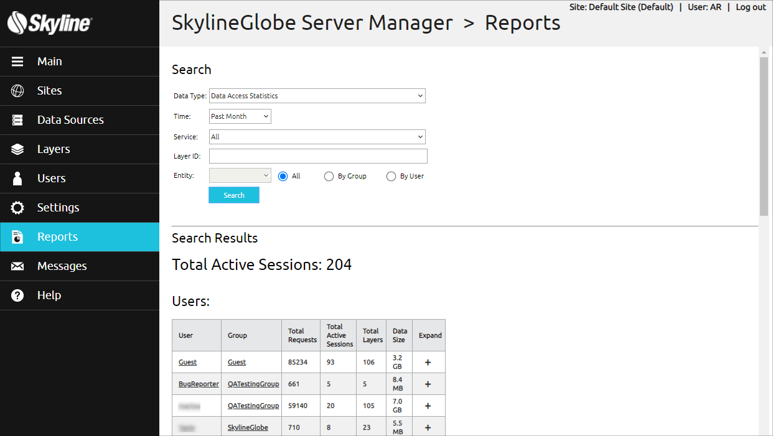Open the SkylineGlobe group link
Screen dimensions: 773x436
248,428
